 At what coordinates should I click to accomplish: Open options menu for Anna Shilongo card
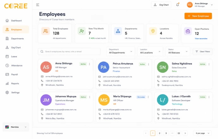click(x=89, y=64)
